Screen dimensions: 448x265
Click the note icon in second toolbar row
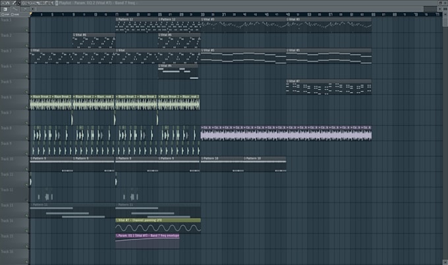pos(25,9)
